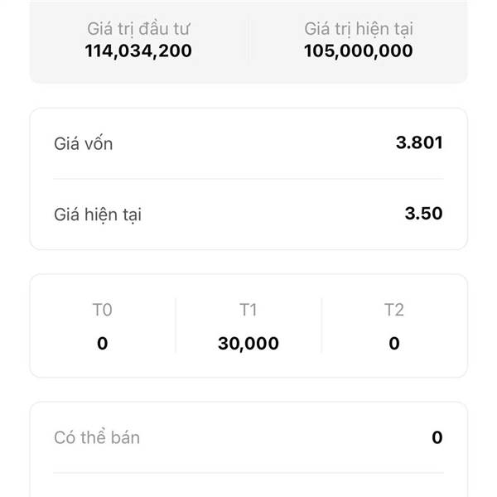Screen dimensions: 497x497
Task: Click the "Giá trị đầu tư" label
Action: [139, 29]
